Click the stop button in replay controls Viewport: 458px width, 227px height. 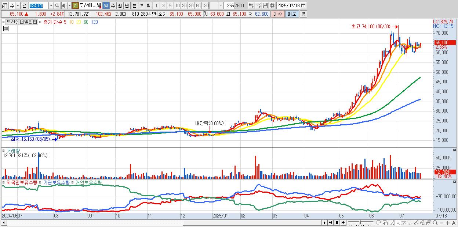pyautogui.click(x=337, y=223)
